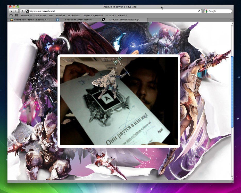Click the Google search field icon
Screen dimensions: 241x193
tap(206, 11)
